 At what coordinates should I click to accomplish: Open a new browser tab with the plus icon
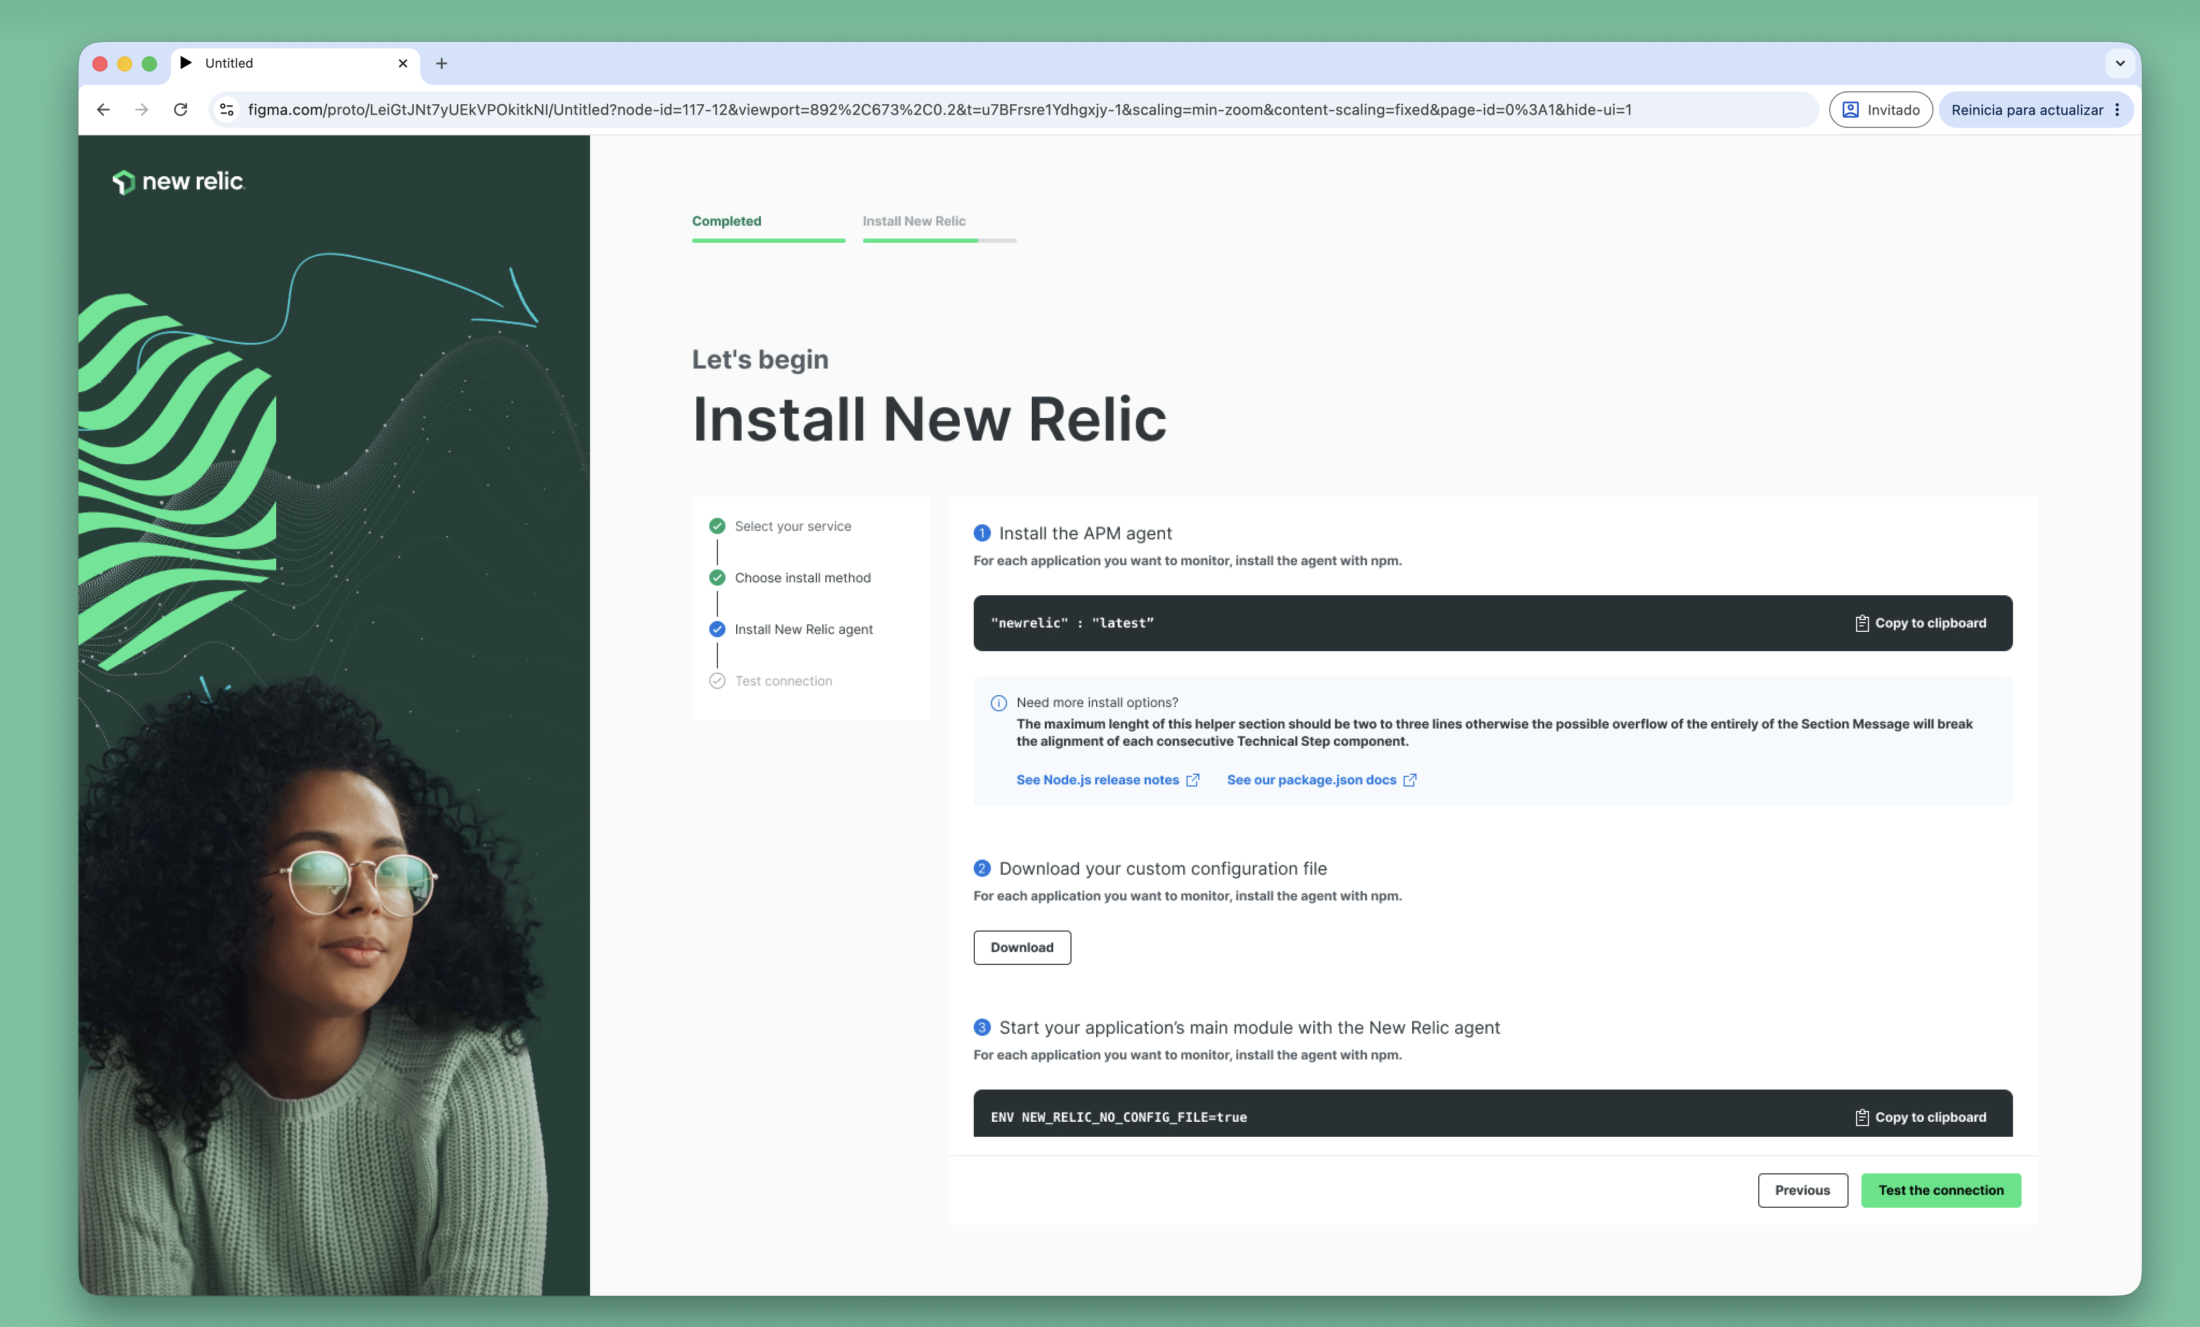point(441,63)
